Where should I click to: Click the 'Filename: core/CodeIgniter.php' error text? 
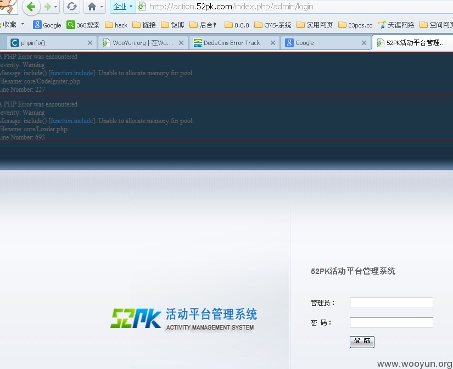click(40, 81)
